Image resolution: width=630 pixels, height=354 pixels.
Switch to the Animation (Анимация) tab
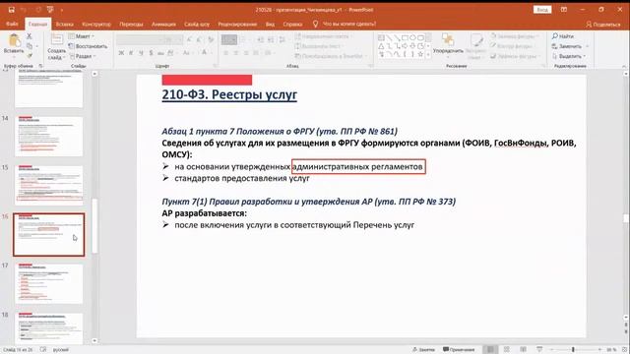click(163, 24)
